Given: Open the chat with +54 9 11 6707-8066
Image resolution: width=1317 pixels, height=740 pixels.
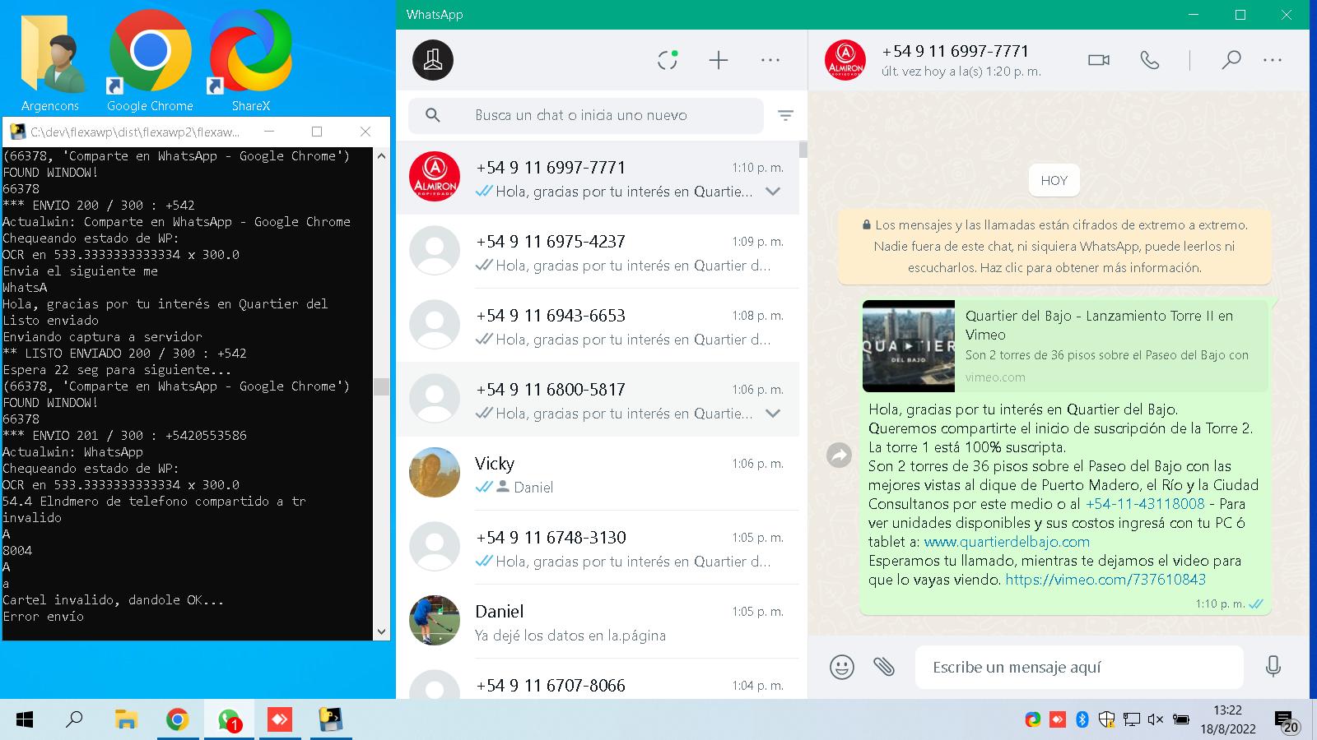Looking at the screenshot, I should 598,681.
